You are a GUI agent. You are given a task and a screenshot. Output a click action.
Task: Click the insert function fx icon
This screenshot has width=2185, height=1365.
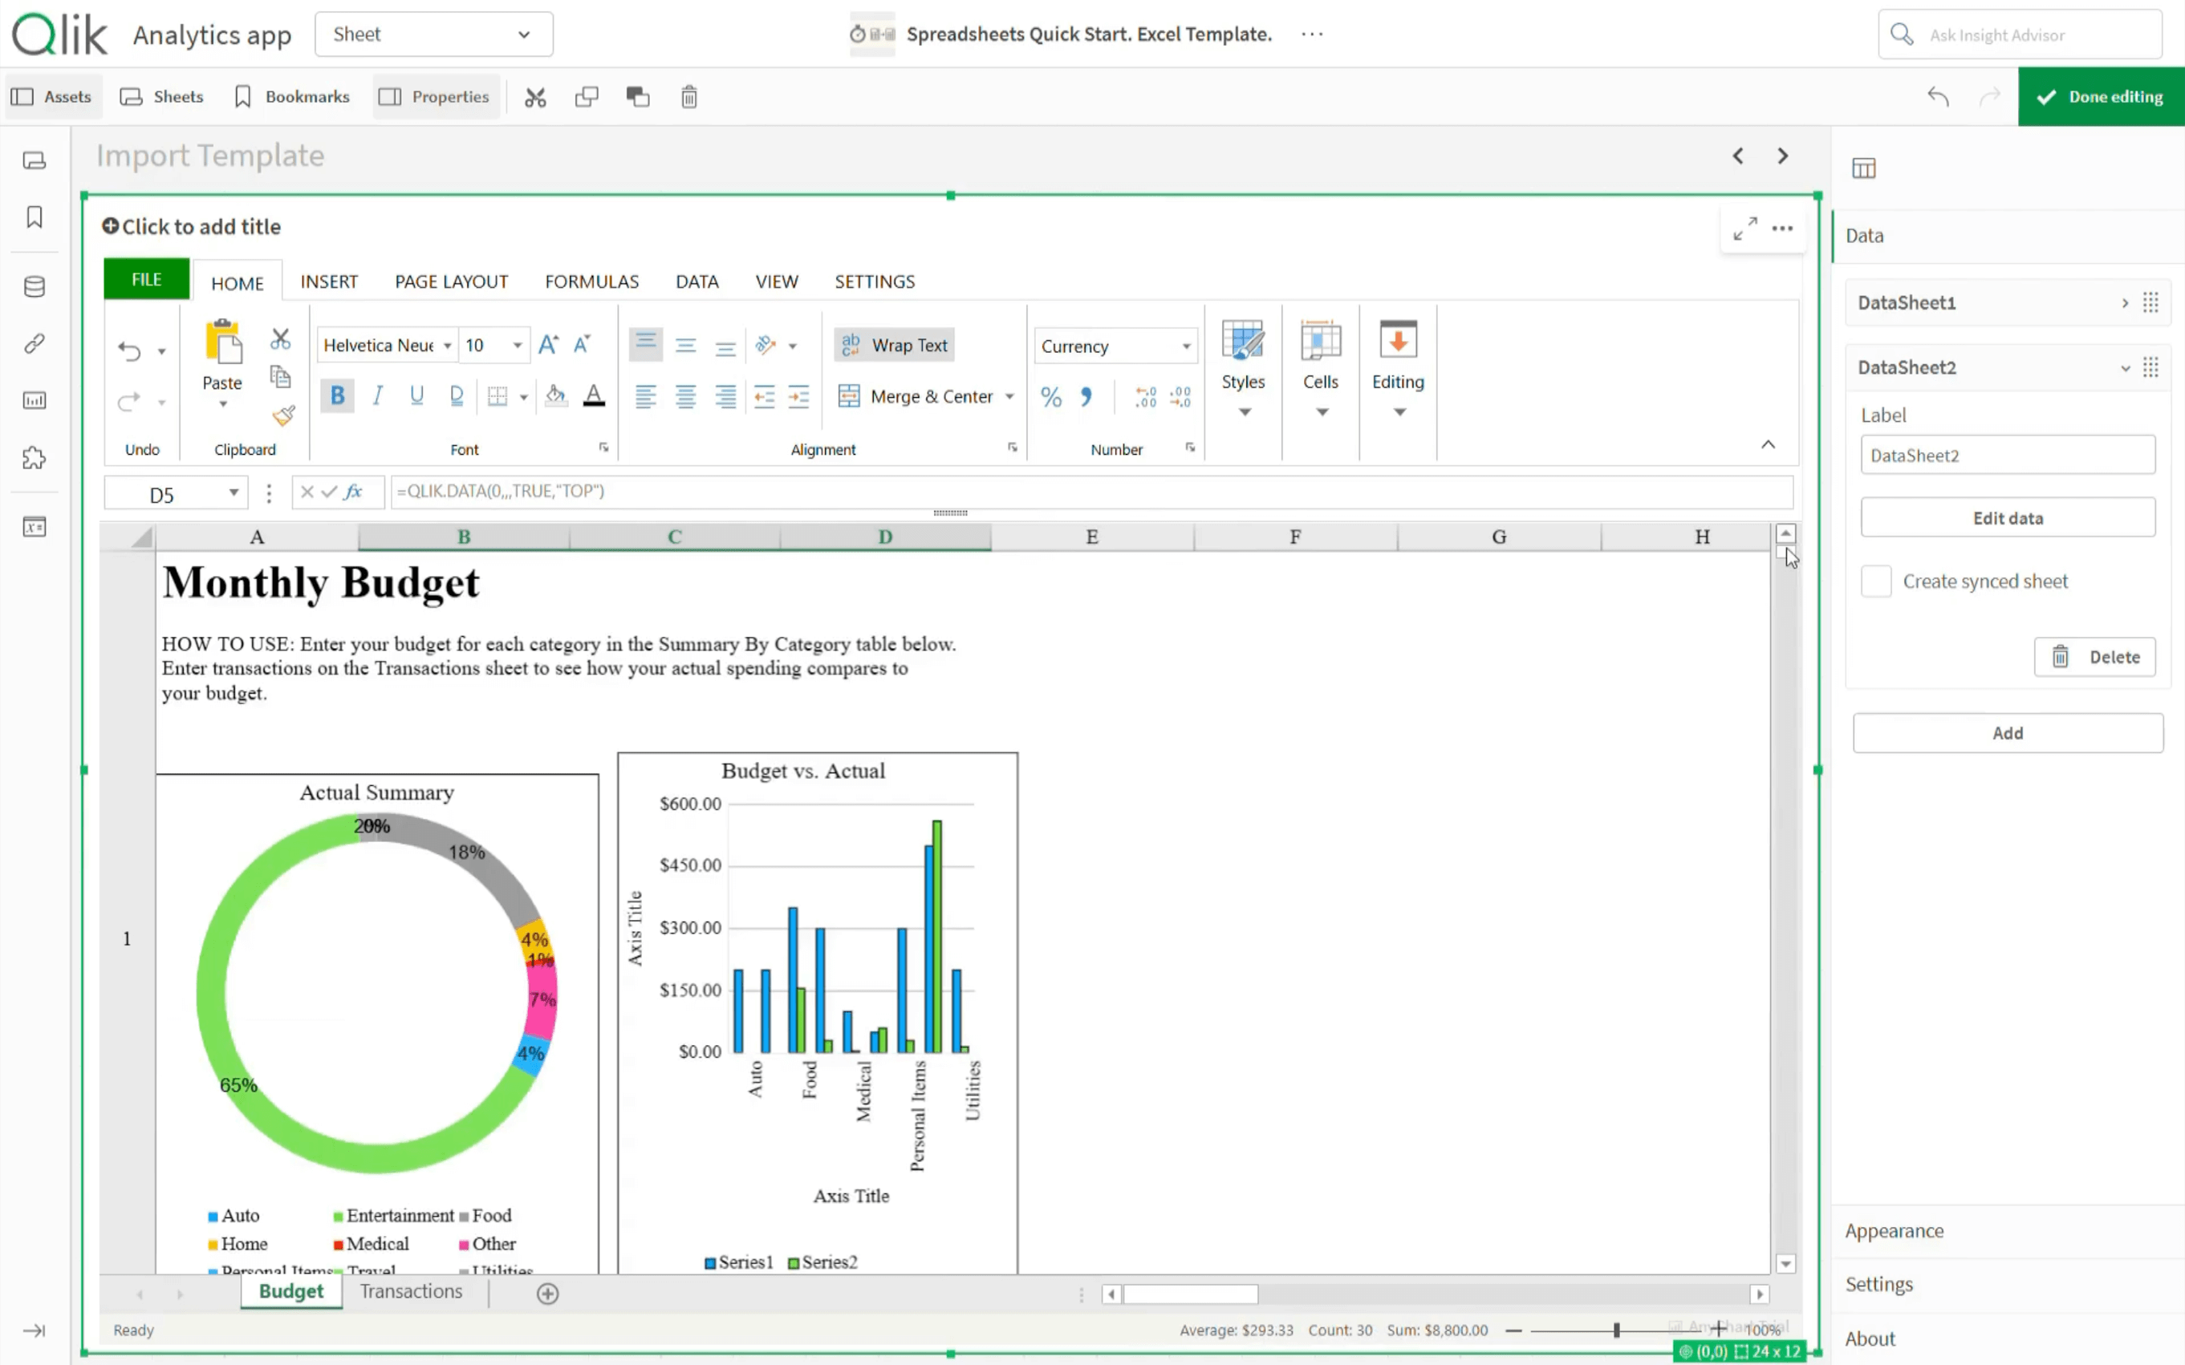(353, 492)
